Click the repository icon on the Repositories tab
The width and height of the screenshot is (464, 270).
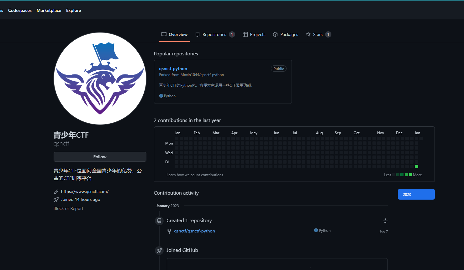click(198, 34)
